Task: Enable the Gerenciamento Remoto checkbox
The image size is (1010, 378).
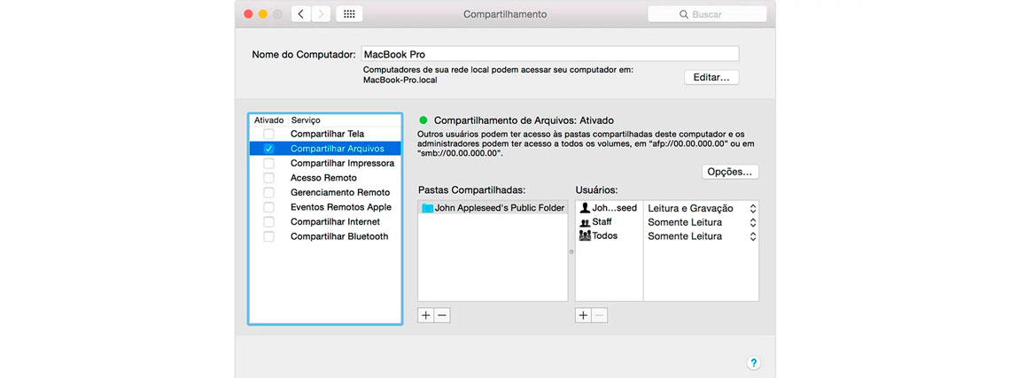Action: [x=268, y=193]
